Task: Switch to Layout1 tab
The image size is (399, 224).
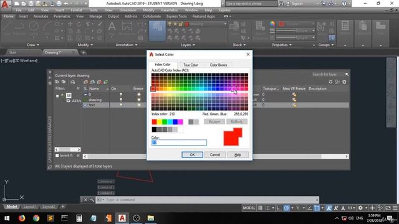Action: pyautogui.click(x=29, y=207)
